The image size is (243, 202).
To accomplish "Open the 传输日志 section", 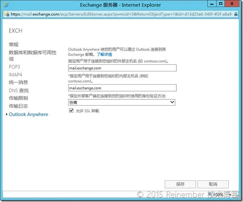I will tap(18, 106).
